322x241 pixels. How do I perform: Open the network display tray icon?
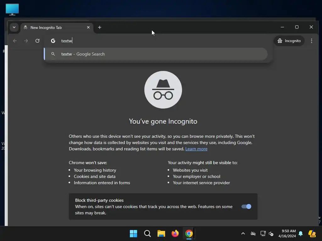263,233
